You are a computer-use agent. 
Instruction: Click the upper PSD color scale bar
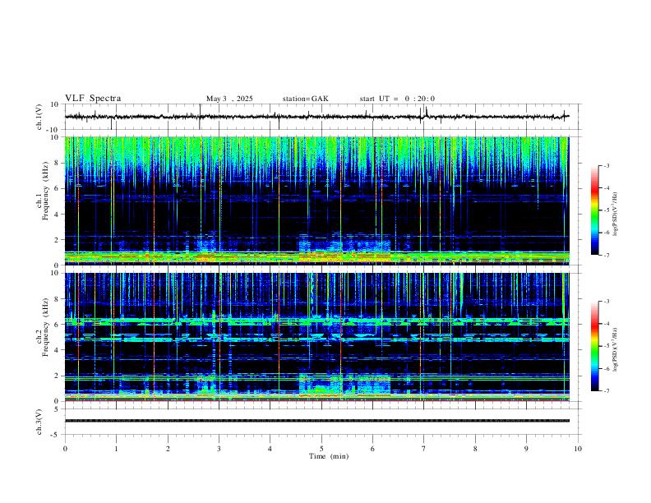(x=594, y=210)
